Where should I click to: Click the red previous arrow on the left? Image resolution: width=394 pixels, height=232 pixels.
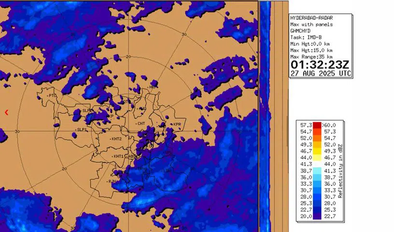coord(6,112)
